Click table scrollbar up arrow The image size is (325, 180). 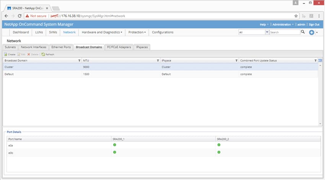[320, 65]
